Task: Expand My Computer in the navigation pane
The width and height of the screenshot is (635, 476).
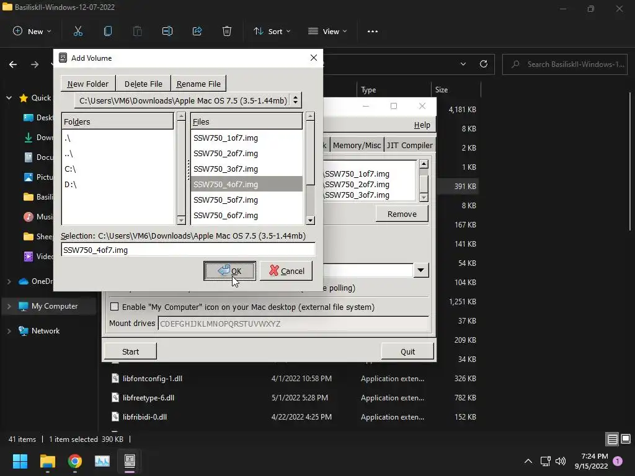Action: point(9,306)
